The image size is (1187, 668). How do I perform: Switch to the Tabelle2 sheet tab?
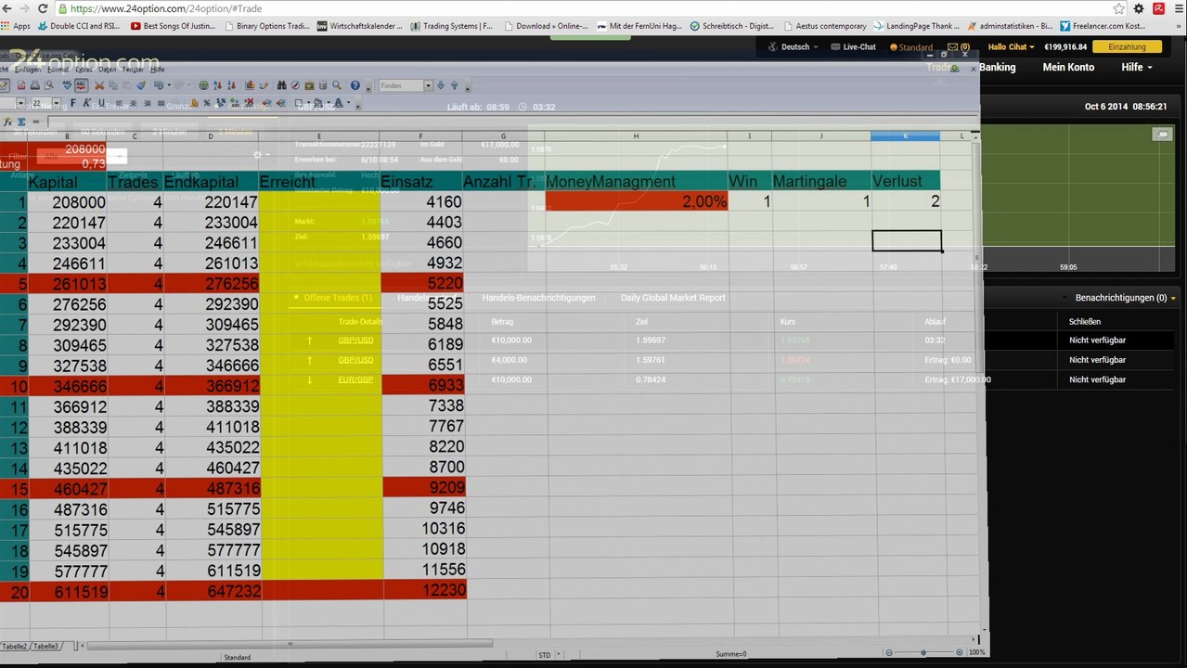click(x=15, y=646)
